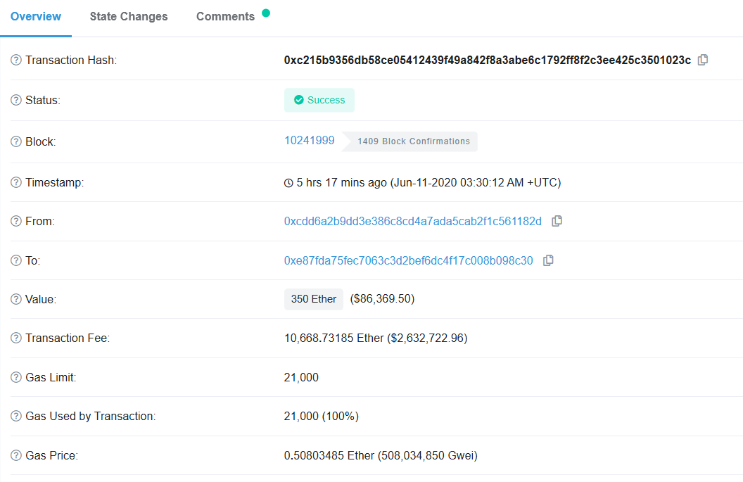Open help icon beside Gas Limit
Viewport: 743px width, 482px height.
[x=16, y=377]
